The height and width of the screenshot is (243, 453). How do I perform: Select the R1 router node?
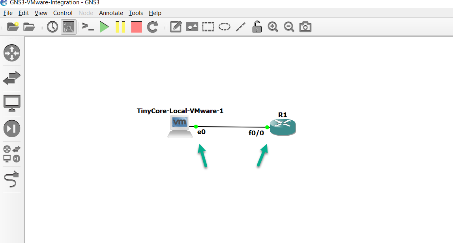pyautogui.click(x=283, y=127)
